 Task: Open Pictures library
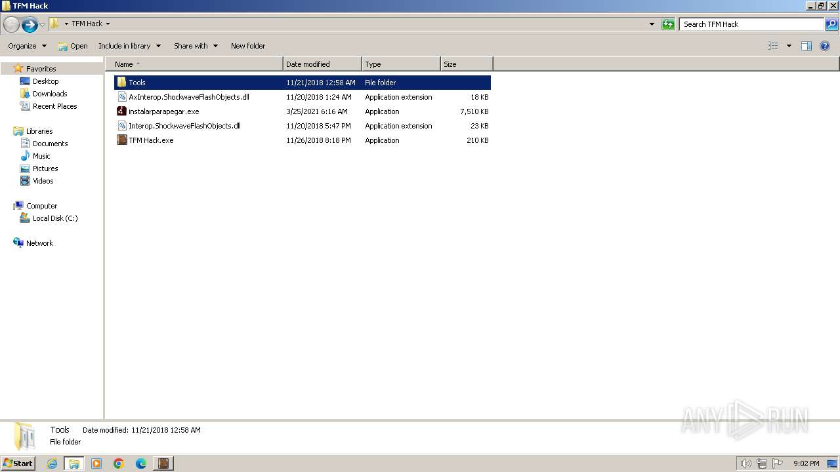pos(45,168)
